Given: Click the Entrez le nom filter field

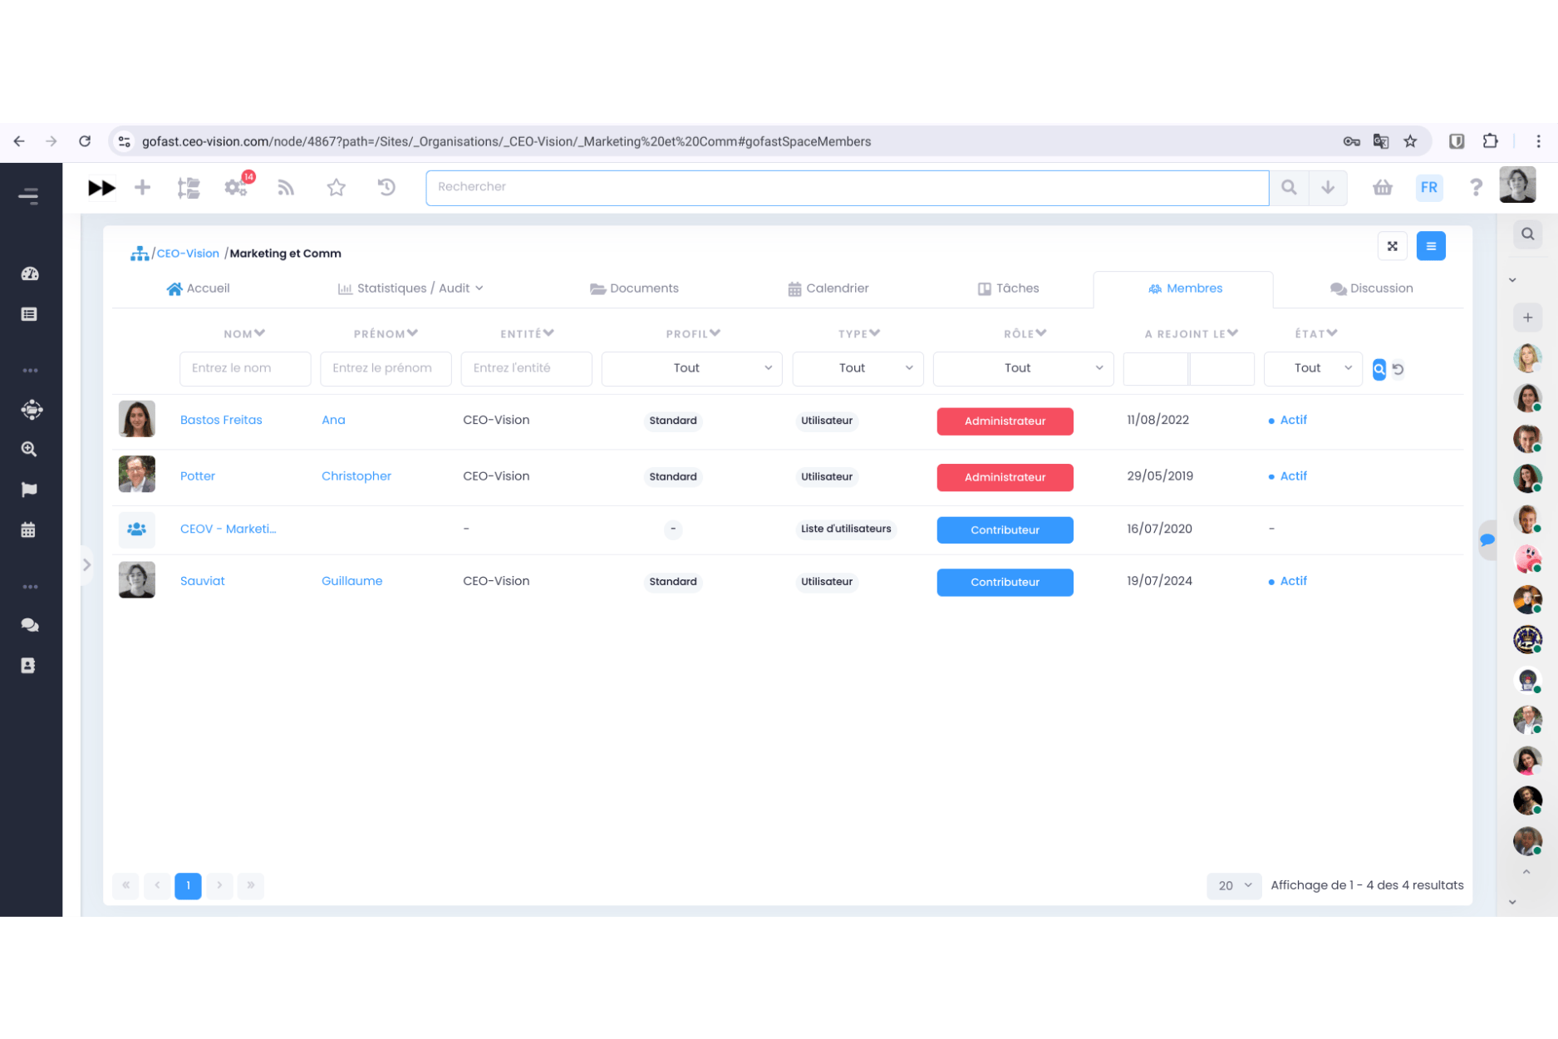Looking at the screenshot, I should [x=245, y=368].
